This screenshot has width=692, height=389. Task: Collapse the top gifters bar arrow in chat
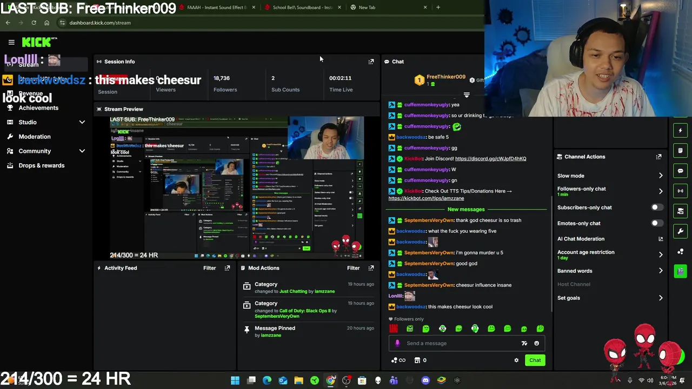467,95
